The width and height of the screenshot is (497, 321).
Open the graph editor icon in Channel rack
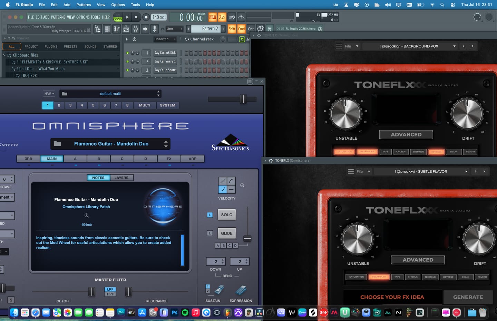(x=248, y=39)
